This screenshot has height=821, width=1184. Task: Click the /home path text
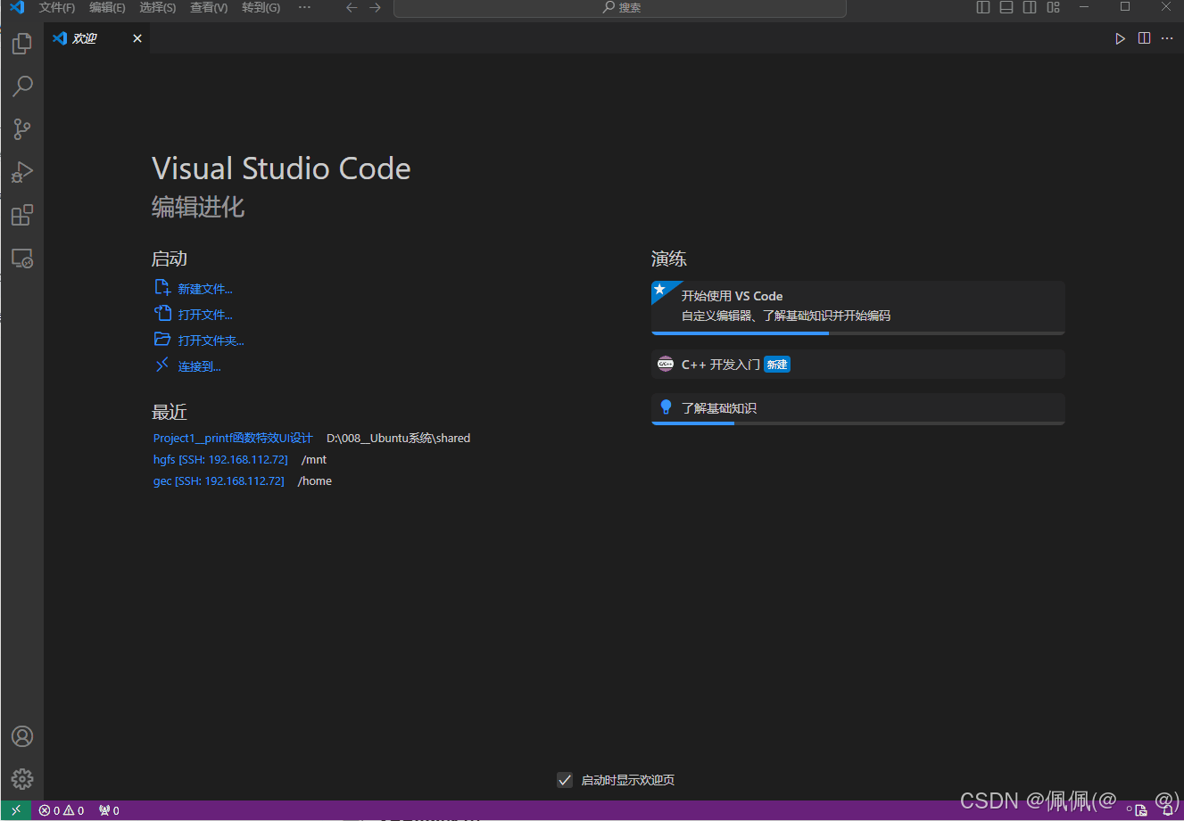pyautogui.click(x=314, y=480)
